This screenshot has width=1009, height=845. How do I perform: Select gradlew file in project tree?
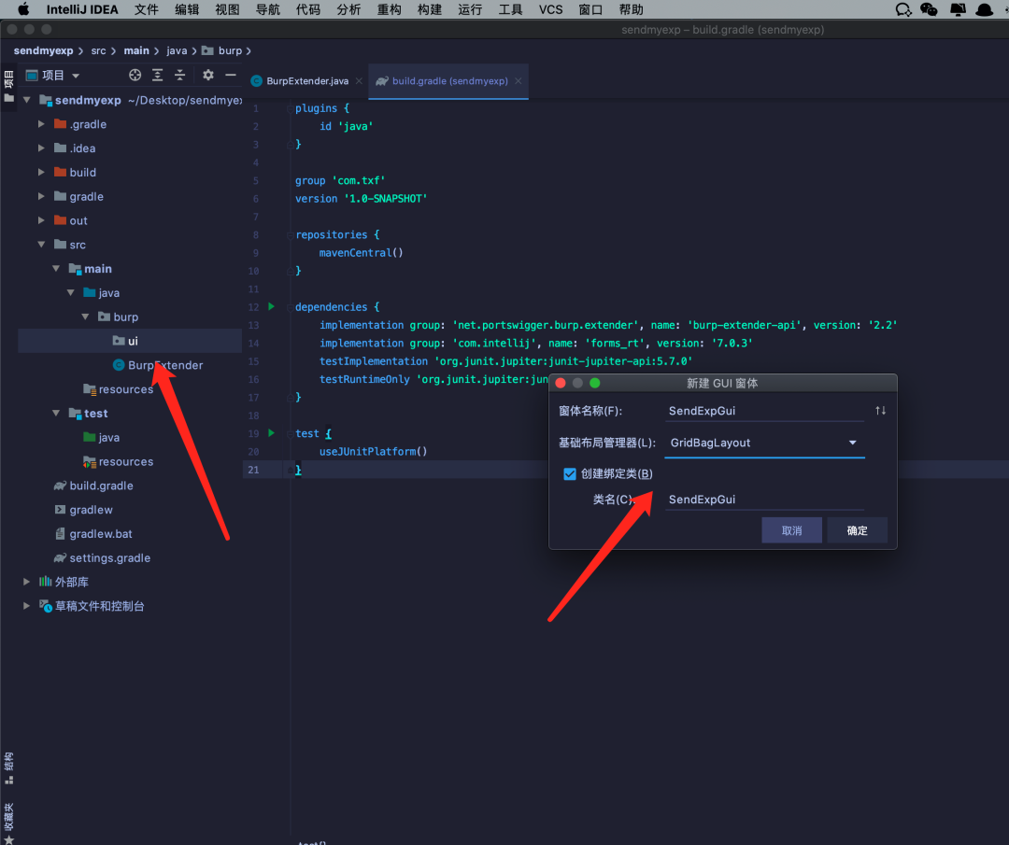pyautogui.click(x=84, y=510)
